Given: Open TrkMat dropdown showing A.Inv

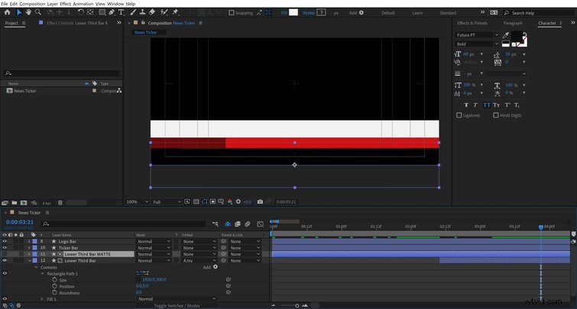Looking at the screenshot, I should coord(199,260).
